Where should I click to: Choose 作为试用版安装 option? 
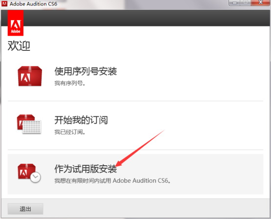tap(135, 174)
